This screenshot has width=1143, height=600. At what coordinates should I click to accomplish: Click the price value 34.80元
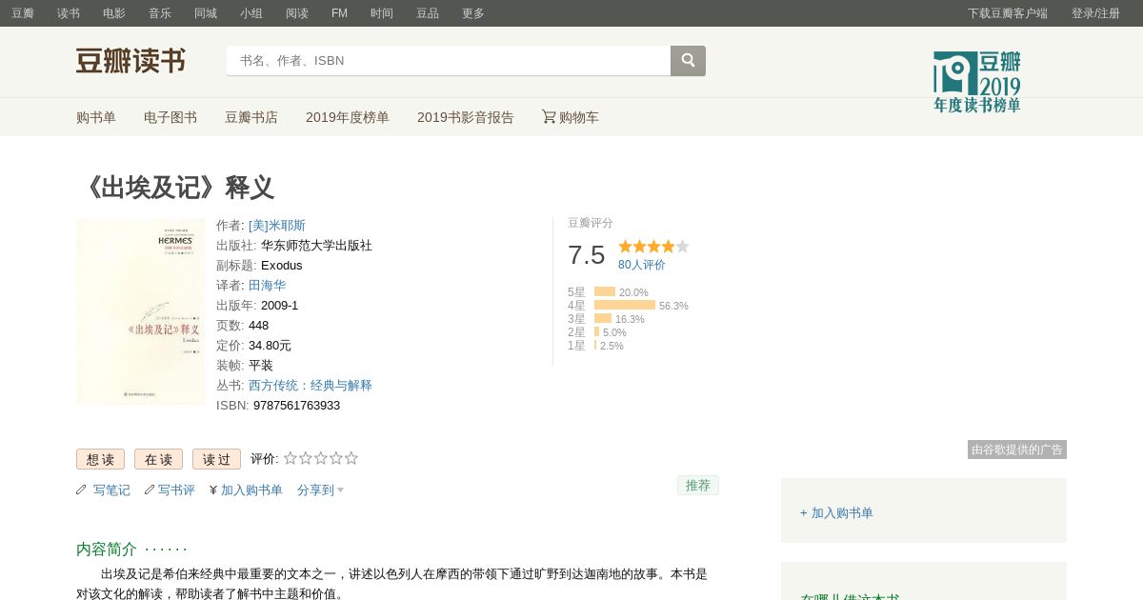[270, 346]
